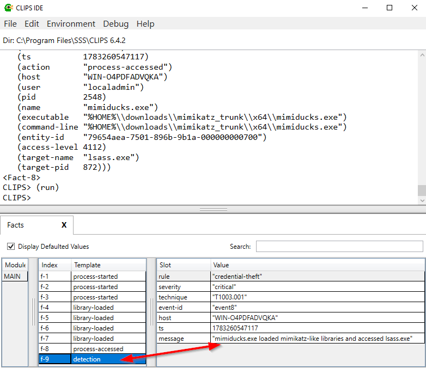426x368 pixels.
Task: Select fact f-7 library-loaded
Action: pyautogui.click(x=93, y=338)
